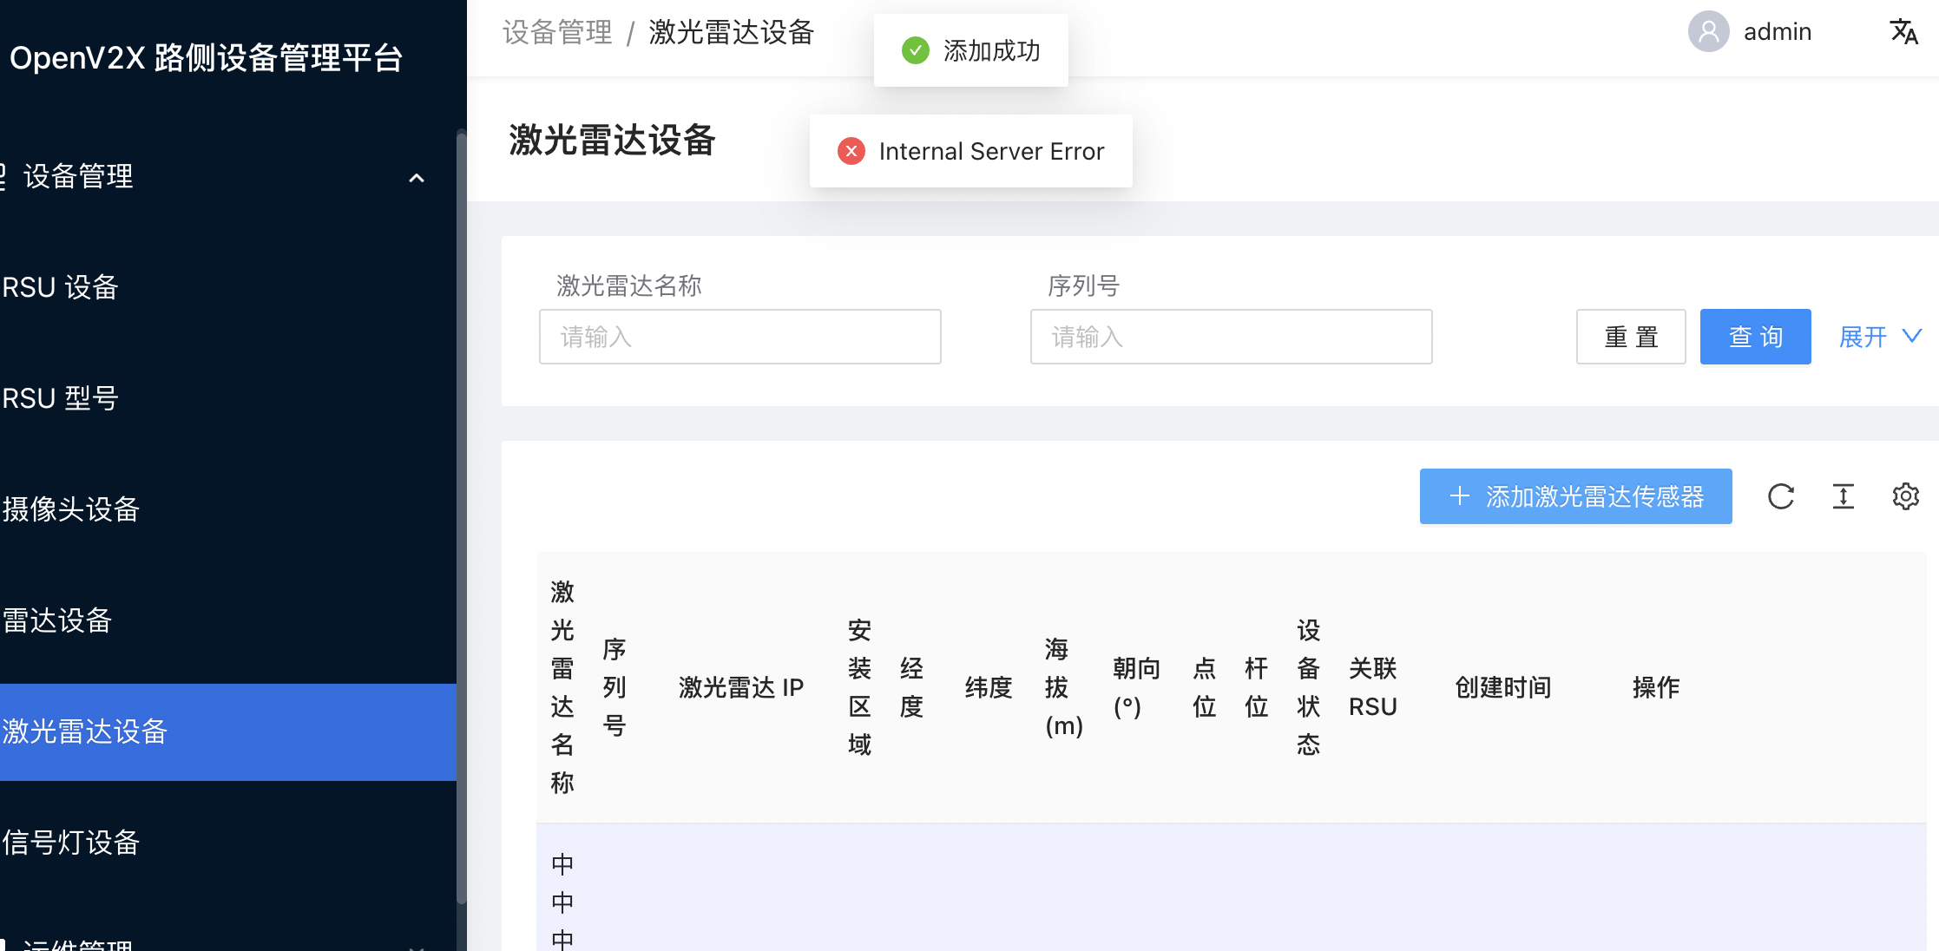Open the table density adjustment icon
This screenshot has height=951, width=1939.
click(1844, 496)
